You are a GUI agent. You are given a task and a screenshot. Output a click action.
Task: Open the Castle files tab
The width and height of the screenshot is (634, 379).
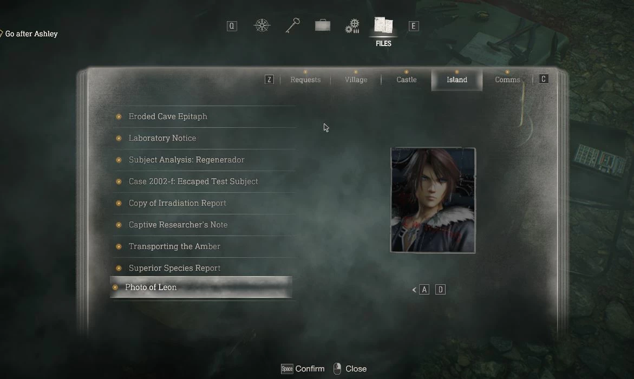click(x=407, y=80)
